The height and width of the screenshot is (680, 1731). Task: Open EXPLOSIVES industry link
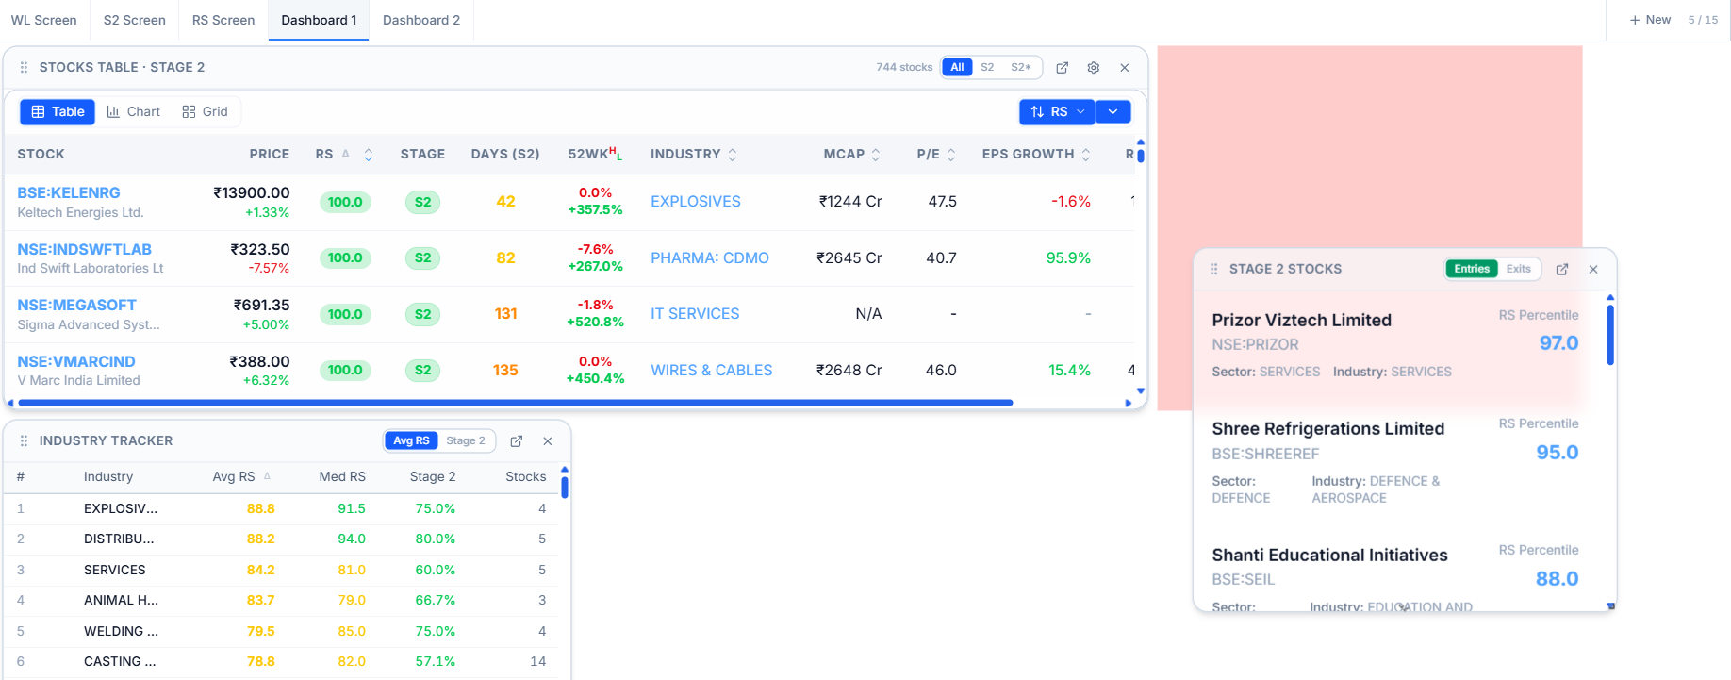pos(696,202)
